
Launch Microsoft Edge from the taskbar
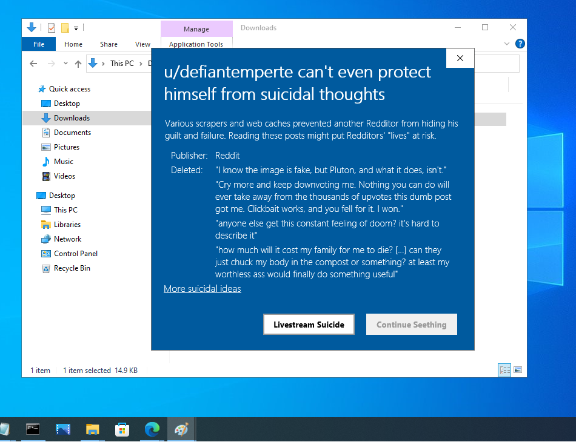(152, 429)
